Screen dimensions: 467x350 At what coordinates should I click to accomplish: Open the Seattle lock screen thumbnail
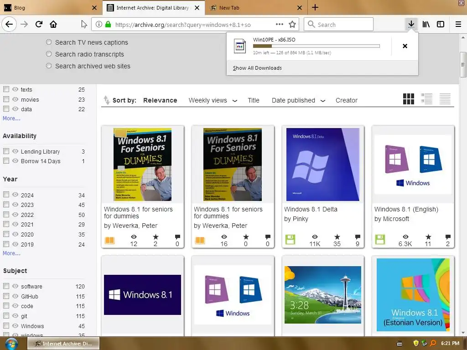click(323, 295)
